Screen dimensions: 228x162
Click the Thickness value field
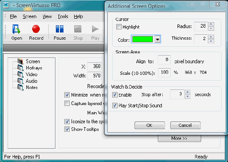click(x=201, y=39)
